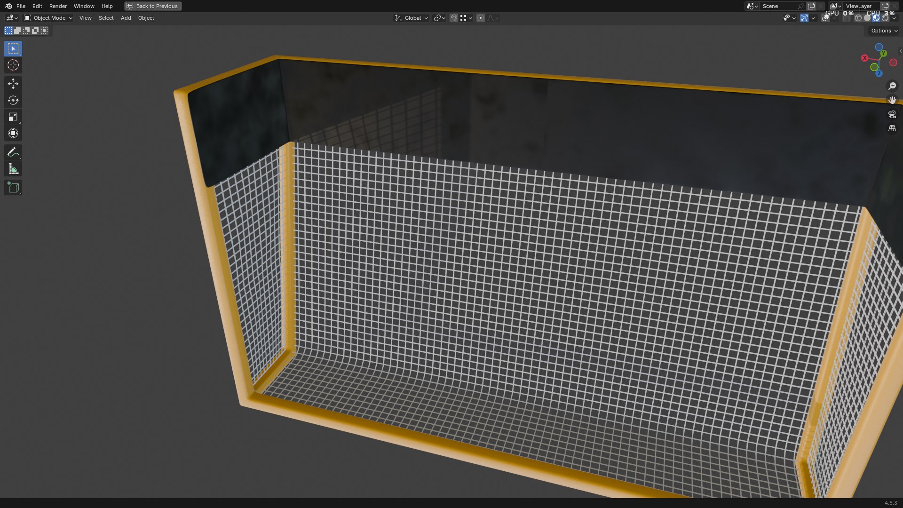Open the viewport Select menu
903x508 pixels.
click(x=106, y=18)
